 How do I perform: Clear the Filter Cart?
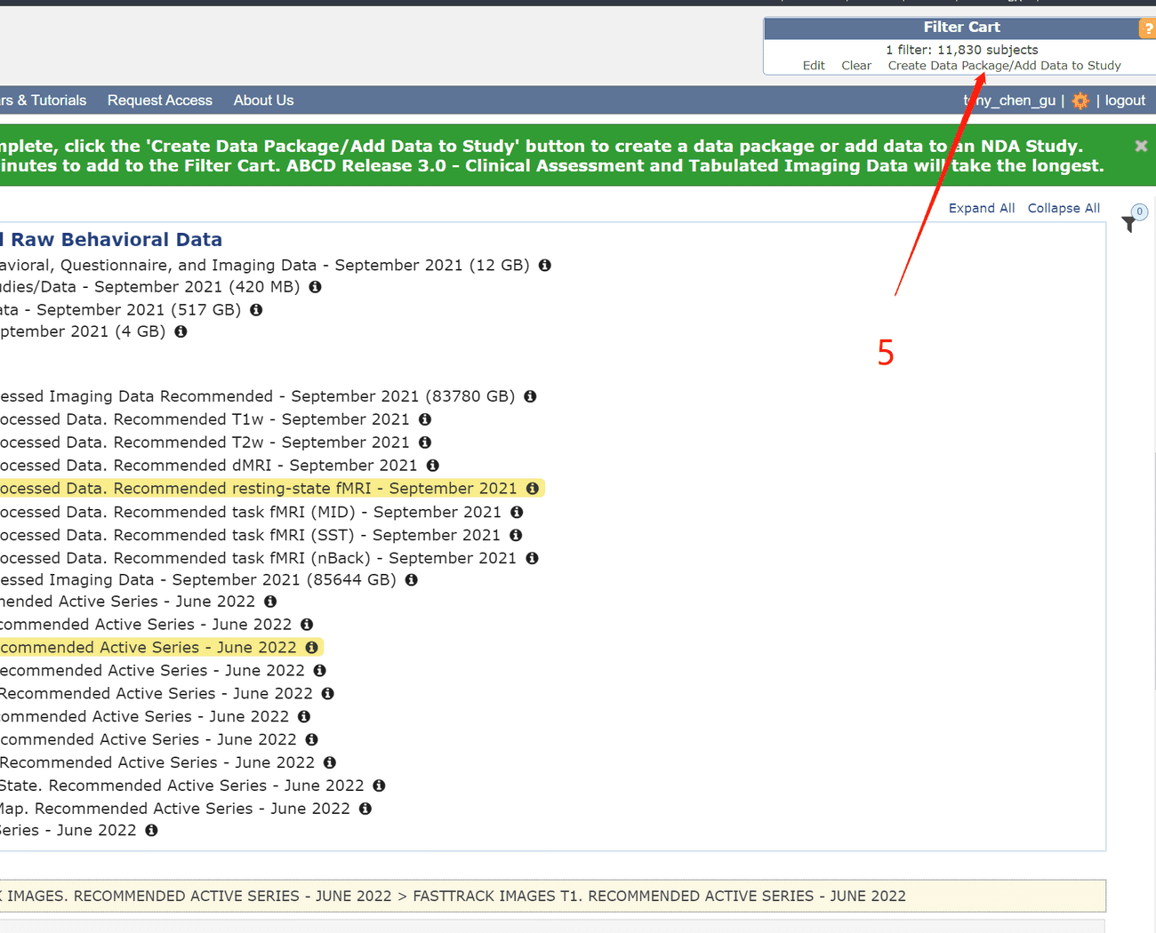[x=856, y=66]
